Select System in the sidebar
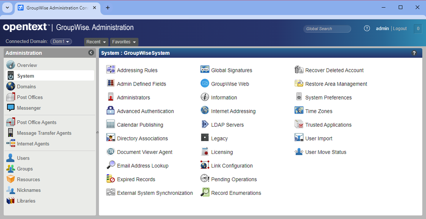 click(50, 76)
